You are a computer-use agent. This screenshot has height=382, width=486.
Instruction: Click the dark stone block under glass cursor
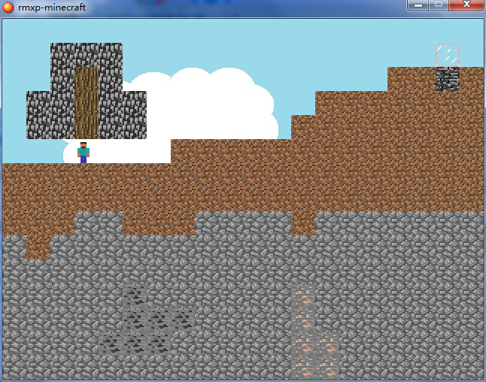(x=448, y=79)
